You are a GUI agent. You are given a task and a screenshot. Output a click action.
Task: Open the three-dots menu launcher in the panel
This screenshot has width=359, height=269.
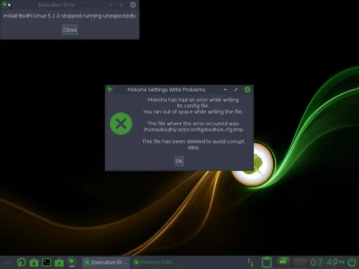pyautogui.click(x=7, y=262)
